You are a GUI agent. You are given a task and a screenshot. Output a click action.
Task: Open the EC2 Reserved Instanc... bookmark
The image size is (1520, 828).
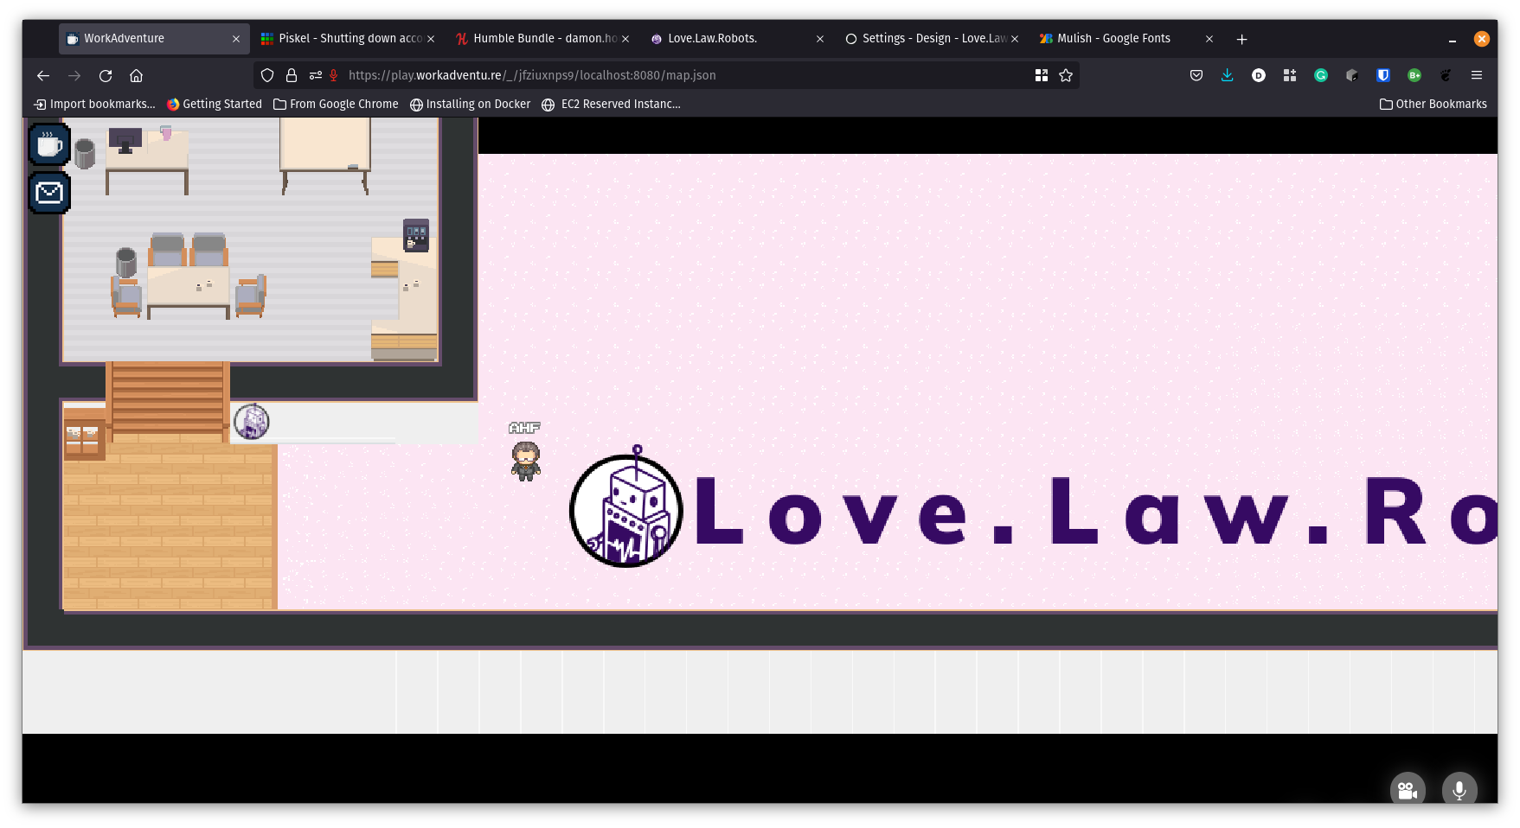[x=611, y=104]
